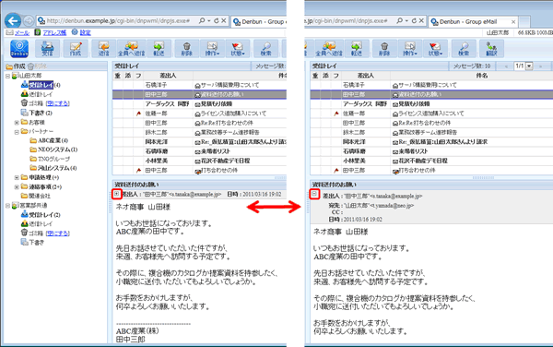Click the Denbun logo icon in left window
This screenshot has height=347, width=553.
[19, 48]
